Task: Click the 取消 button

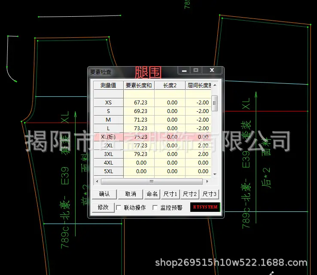Action: pos(131,194)
